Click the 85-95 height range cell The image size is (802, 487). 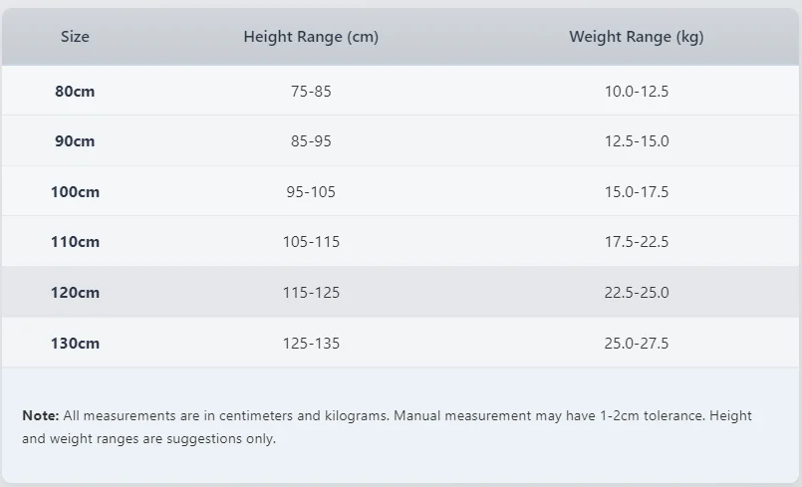(311, 141)
